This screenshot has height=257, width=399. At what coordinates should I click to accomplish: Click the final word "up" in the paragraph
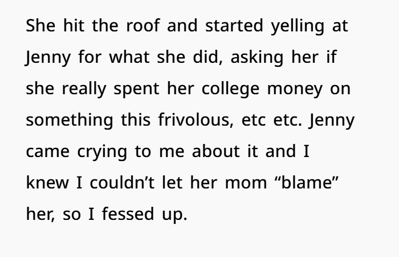(176, 215)
